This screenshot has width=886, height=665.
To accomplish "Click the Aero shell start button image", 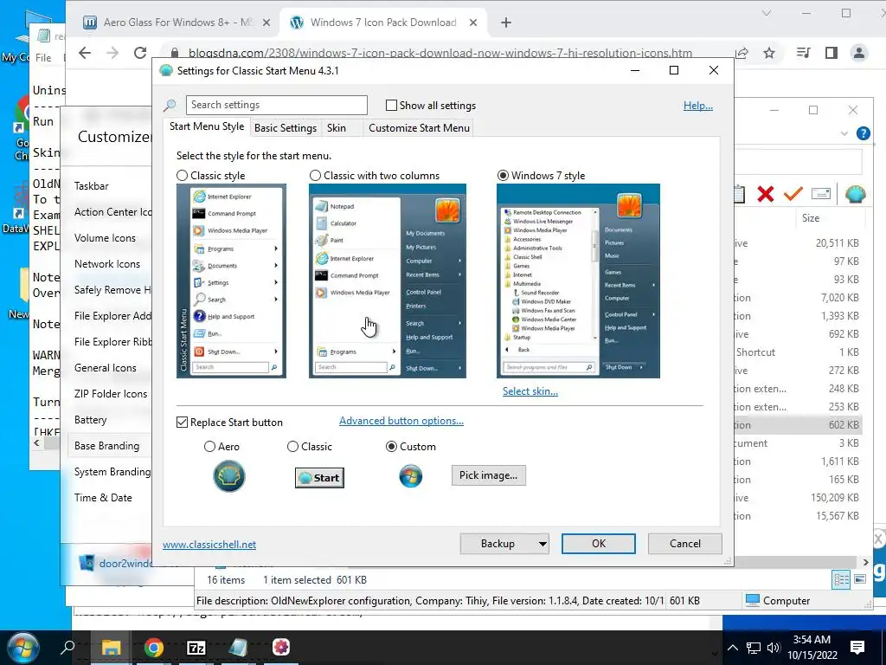I will [228, 476].
